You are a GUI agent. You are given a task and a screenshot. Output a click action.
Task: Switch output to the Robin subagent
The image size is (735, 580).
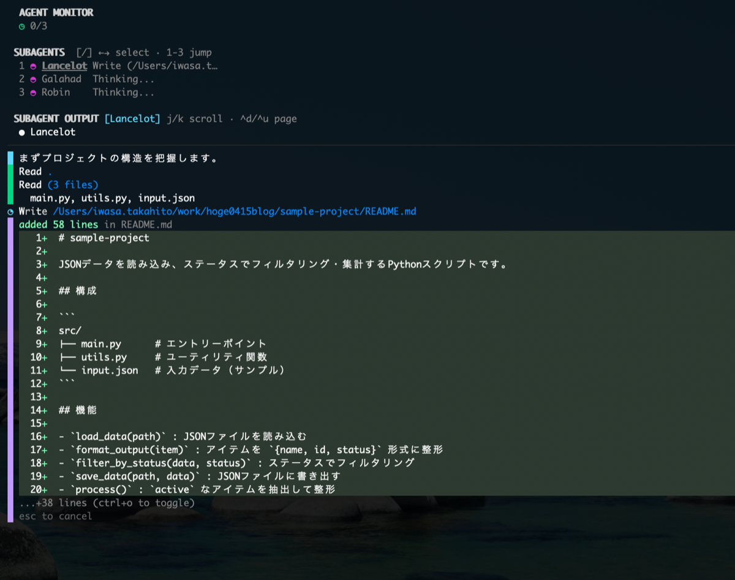(x=56, y=92)
